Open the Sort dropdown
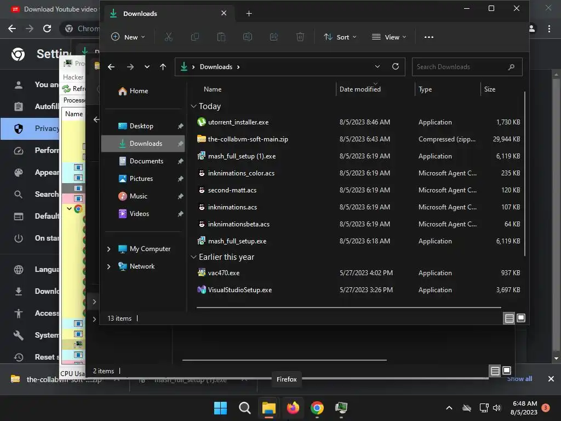This screenshot has height=421, width=561. (x=340, y=37)
